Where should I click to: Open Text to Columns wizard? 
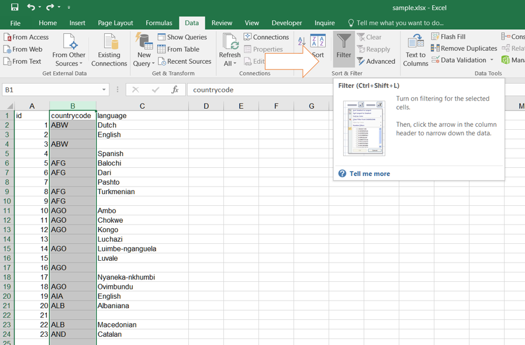coord(415,49)
